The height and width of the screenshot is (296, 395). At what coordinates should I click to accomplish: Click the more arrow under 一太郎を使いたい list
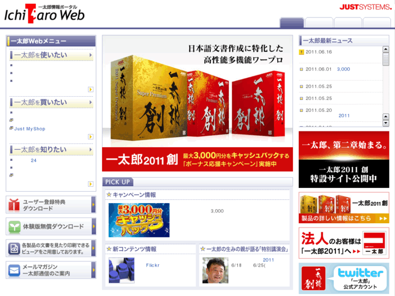click(91, 90)
